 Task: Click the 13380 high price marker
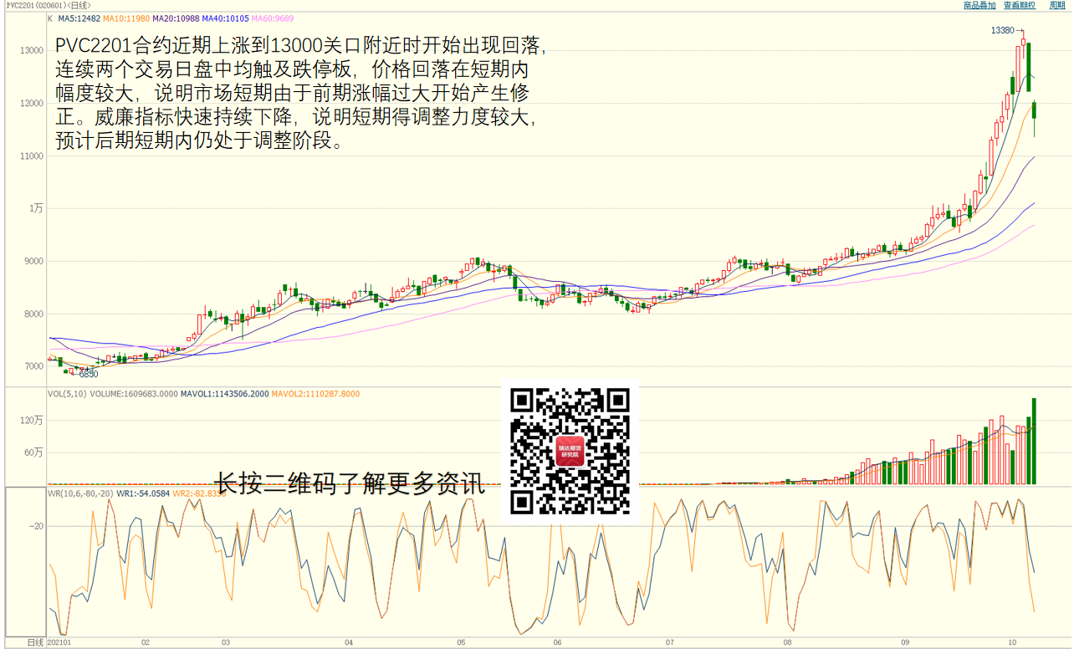coord(1002,31)
